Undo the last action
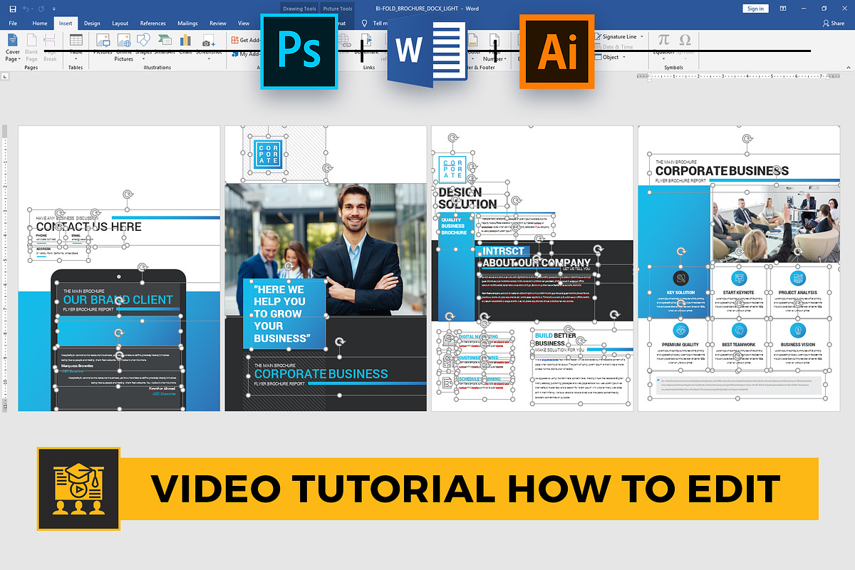The width and height of the screenshot is (855, 570). coord(26,9)
